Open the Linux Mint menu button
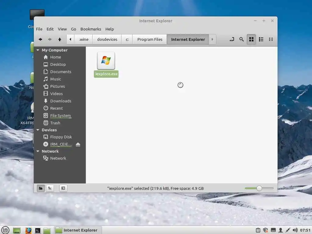312x234 pixels. tap(5, 230)
